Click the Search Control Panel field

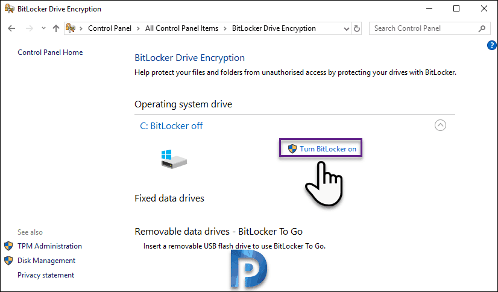tap(424, 28)
